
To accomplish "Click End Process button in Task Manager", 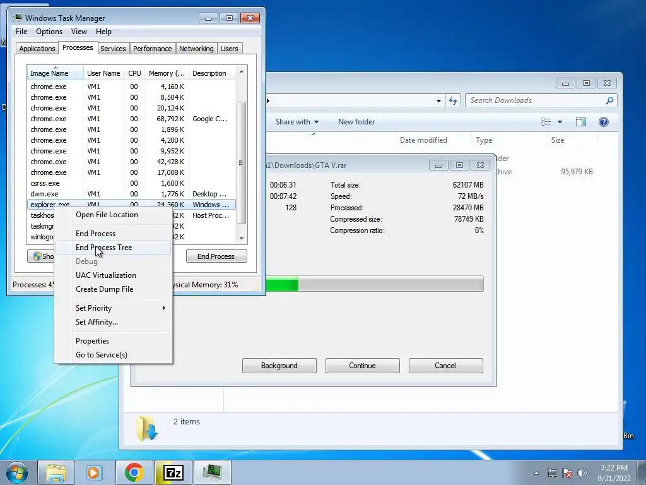I will click(216, 256).
